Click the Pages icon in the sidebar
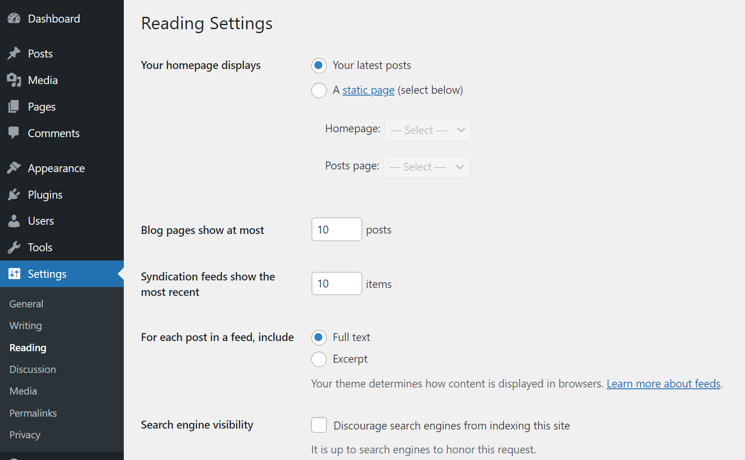 14,106
